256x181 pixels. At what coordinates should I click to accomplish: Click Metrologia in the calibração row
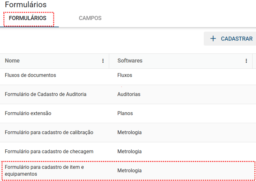pos(130,133)
